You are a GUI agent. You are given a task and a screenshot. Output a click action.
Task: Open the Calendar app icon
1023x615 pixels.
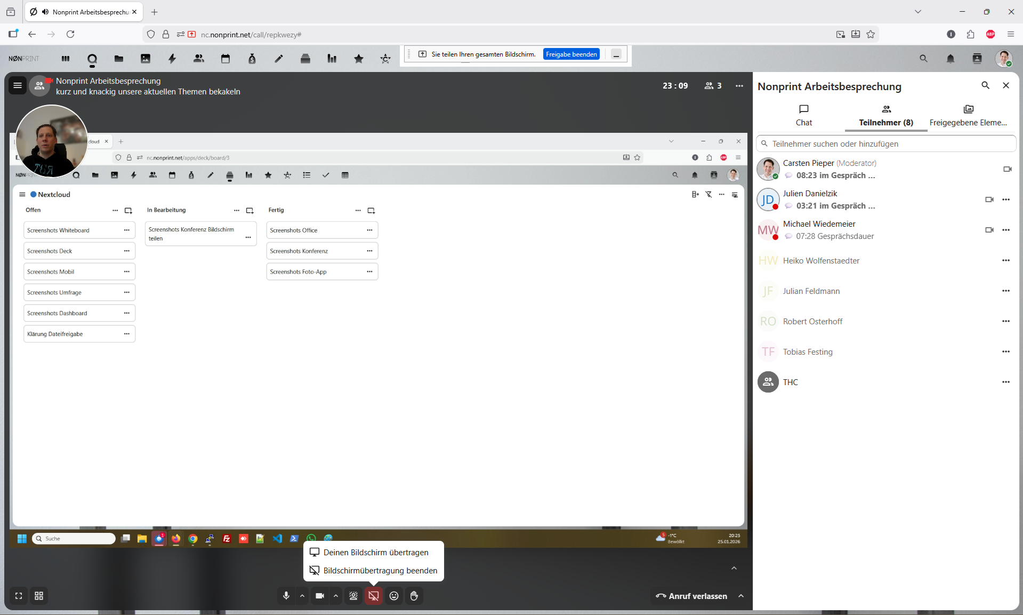tap(225, 59)
